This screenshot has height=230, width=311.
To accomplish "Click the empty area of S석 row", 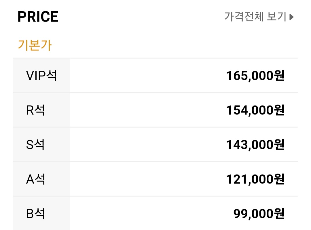I will point(148,145).
